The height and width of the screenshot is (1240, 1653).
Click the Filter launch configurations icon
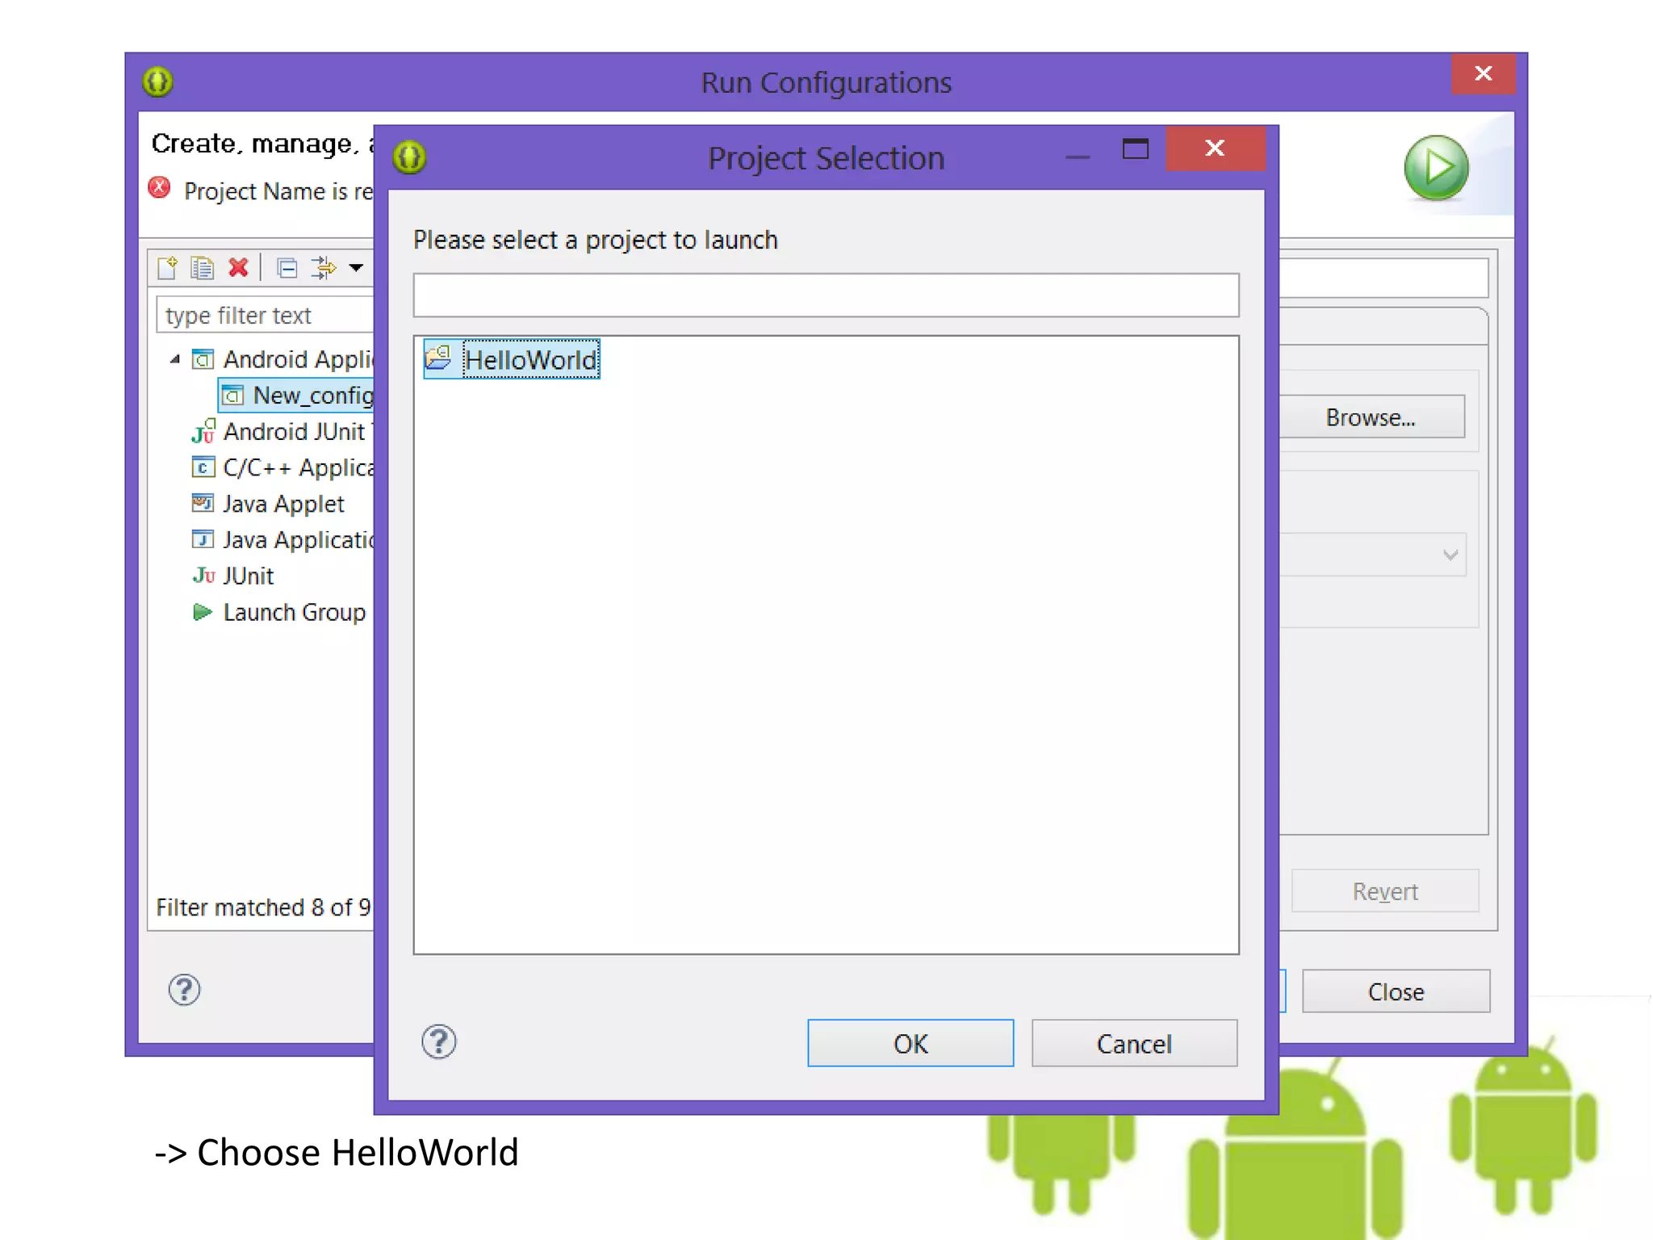click(324, 267)
